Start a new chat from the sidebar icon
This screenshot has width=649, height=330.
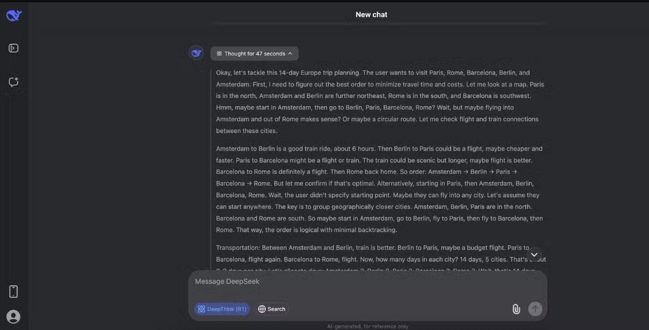(x=14, y=82)
